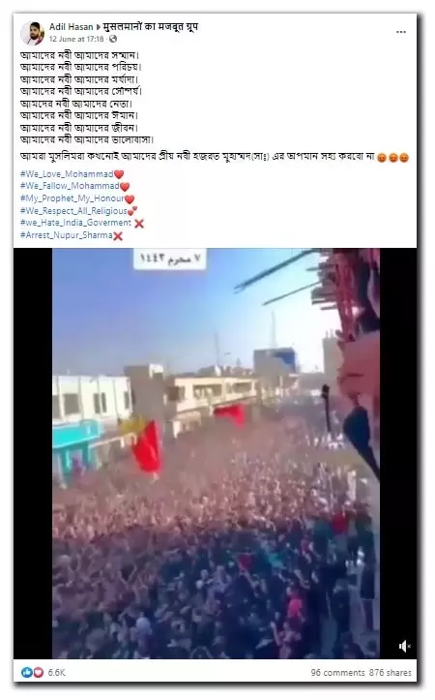Open hashtag #We_Respect_All_Religious
Screen dimensions: 435x700
click(x=73, y=211)
